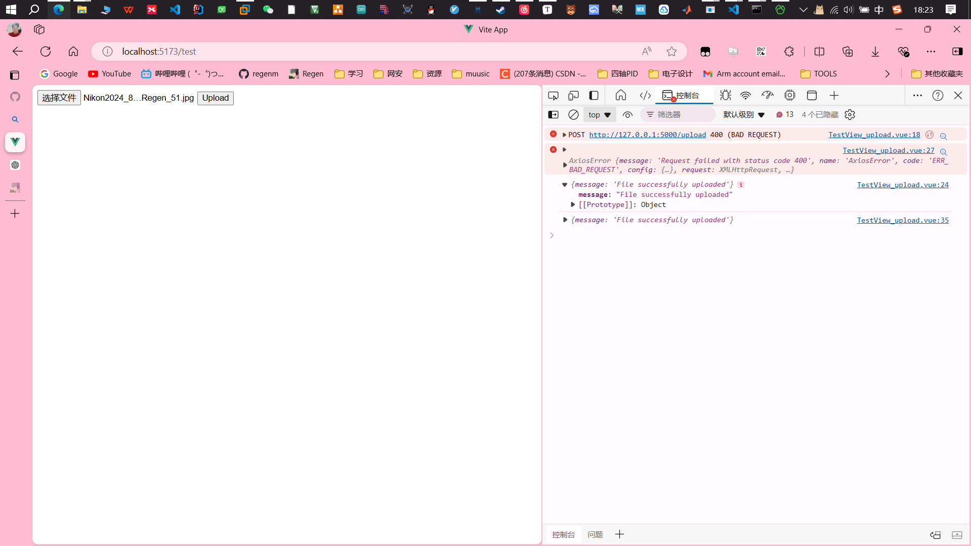971x546 pixels.
Task: Open source link TestView_upload.vue:18
Action: coord(874,135)
